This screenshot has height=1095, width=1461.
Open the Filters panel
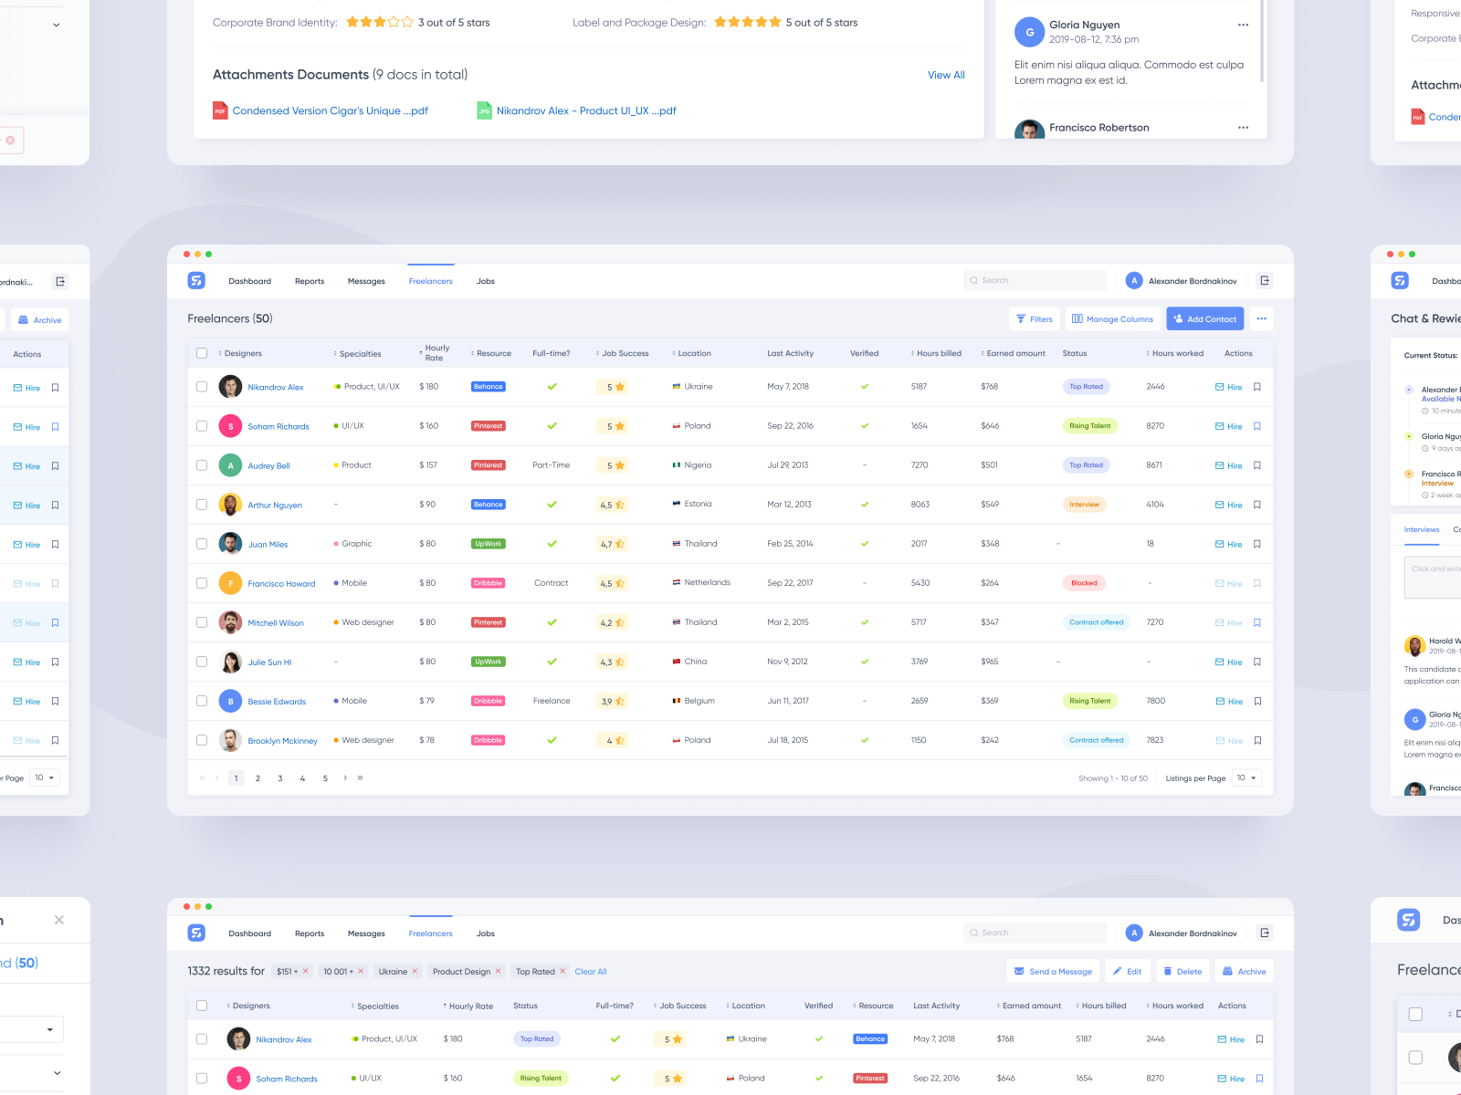pos(1034,318)
